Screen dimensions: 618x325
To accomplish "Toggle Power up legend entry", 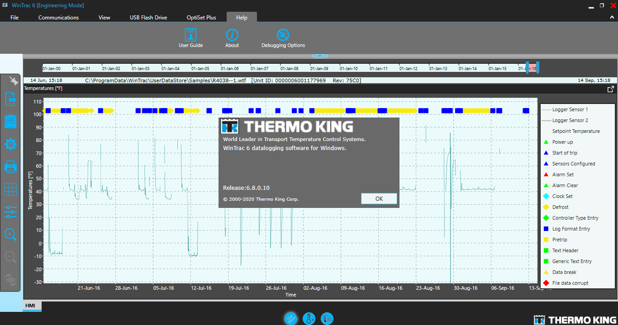I will click(562, 142).
